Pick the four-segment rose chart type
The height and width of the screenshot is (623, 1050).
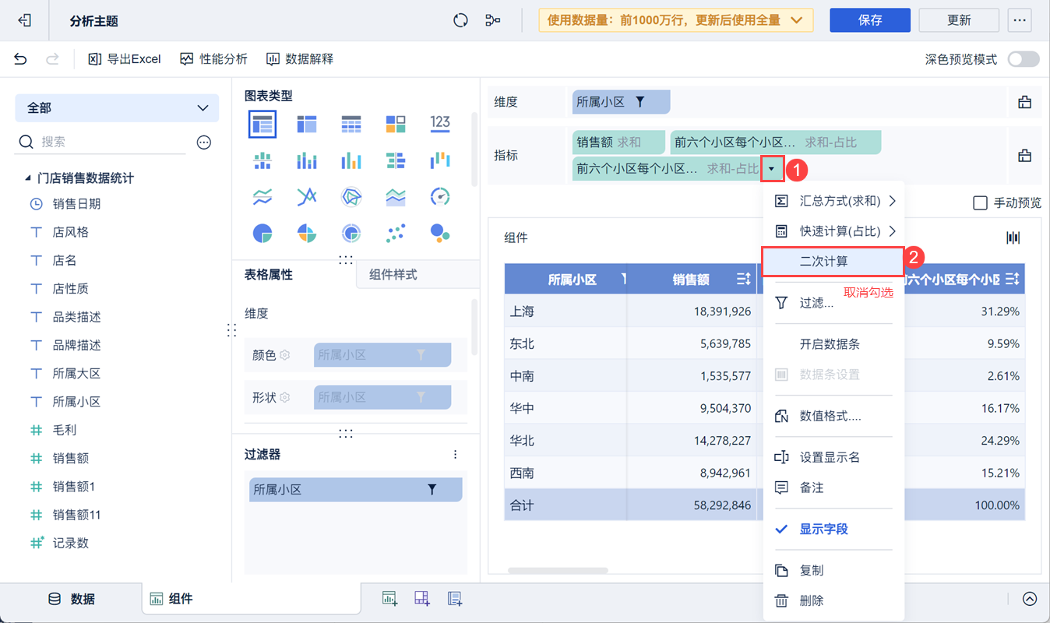coord(307,233)
